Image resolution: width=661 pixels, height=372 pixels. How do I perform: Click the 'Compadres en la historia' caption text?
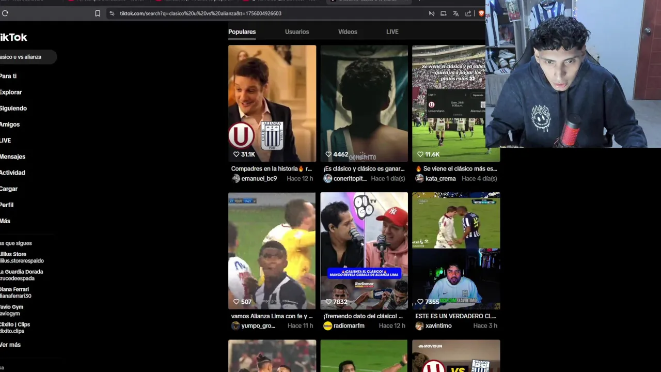272,168
